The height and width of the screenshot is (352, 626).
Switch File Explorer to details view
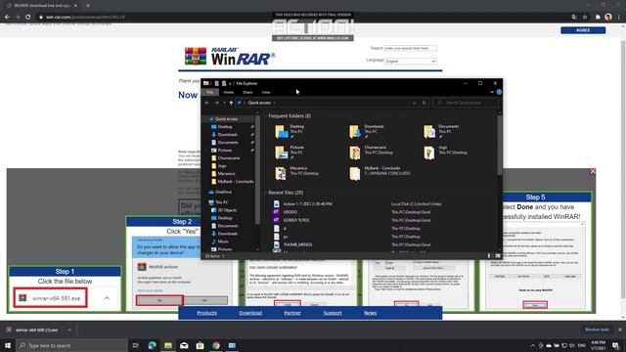tap(489, 256)
